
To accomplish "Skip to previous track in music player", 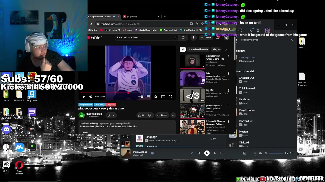I will point(199,153).
